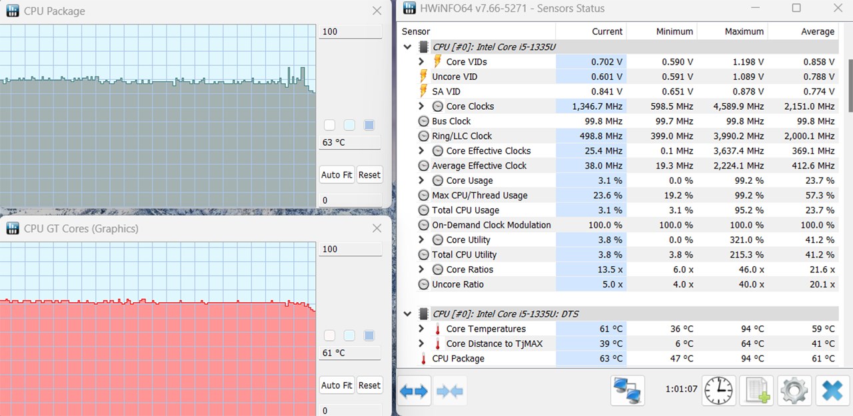
Task: Click the expand sensor columns blue arrows icon
Action: (x=413, y=391)
